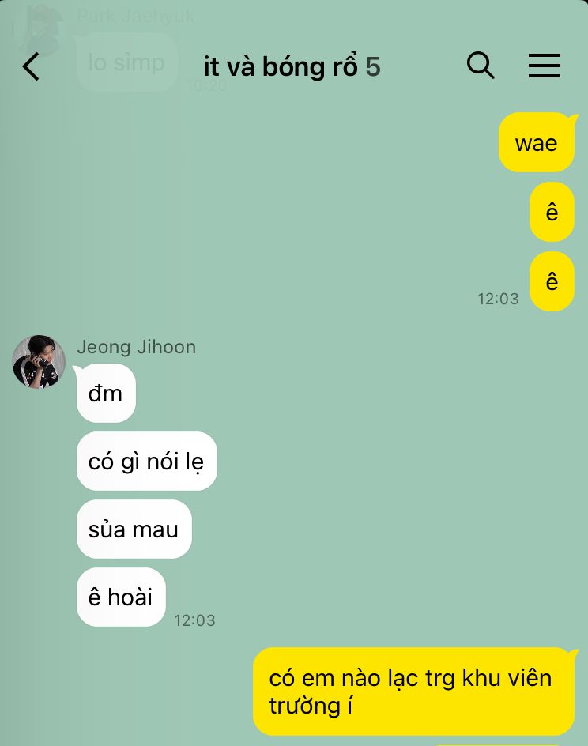Image resolution: width=588 pixels, height=746 pixels.
Task: Open the hamburger menu icon
Action: 545,65
